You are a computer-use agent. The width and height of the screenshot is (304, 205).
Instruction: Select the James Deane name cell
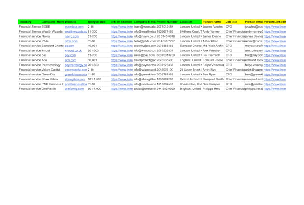(213, 36)
